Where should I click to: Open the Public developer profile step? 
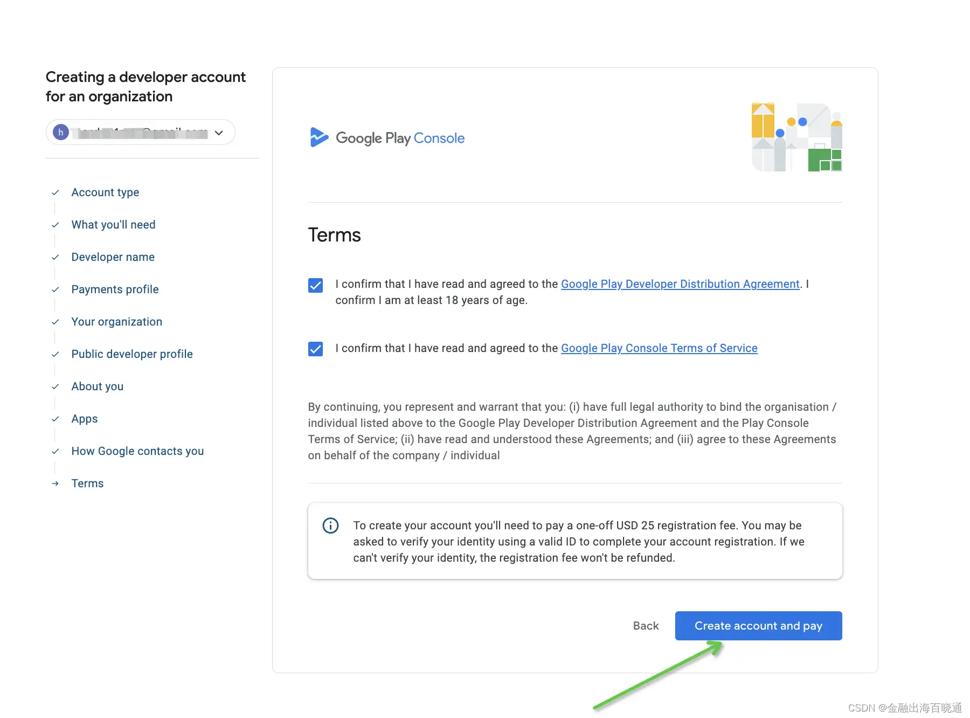[131, 354]
